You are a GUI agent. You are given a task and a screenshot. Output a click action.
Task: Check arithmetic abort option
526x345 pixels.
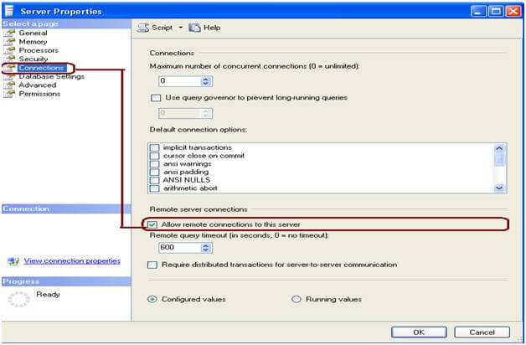154,188
